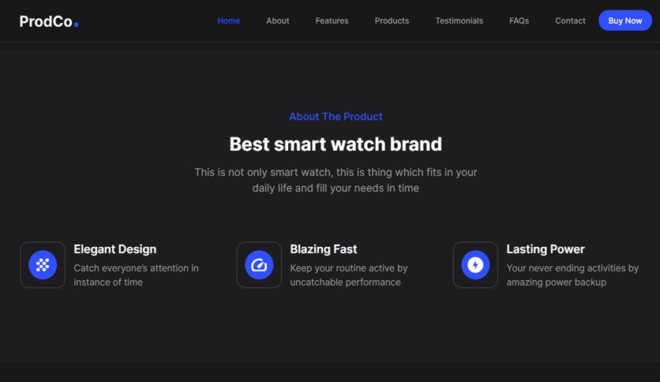Open FAQs from the navigation
Viewport: 660px width, 382px height.
[519, 21]
